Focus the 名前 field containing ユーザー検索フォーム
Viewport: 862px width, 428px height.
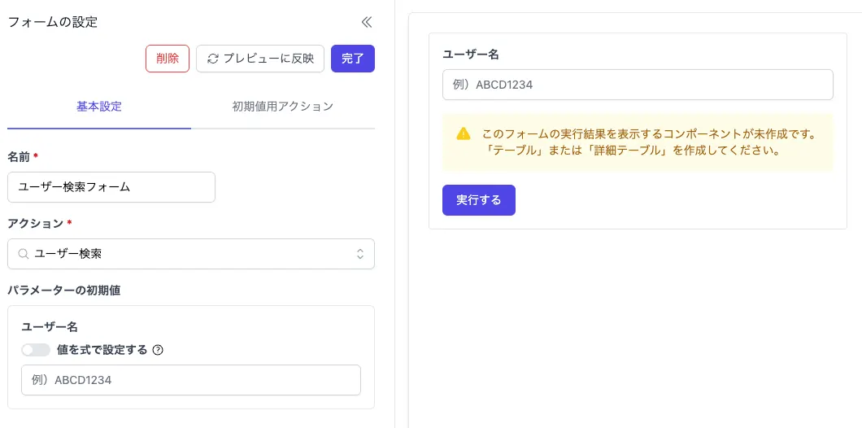pyautogui.click(x=111, y=187)
